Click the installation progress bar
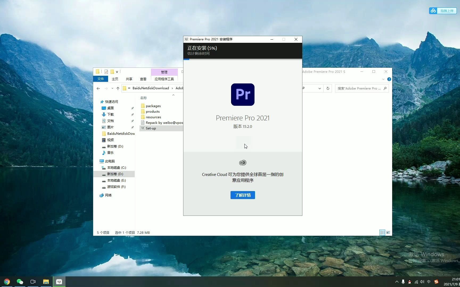This screenshot has width=460, height=287. (243, 59)
